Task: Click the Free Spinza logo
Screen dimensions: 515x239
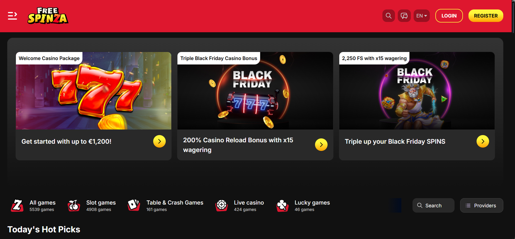Action: pyautogui.click(x=48, y=16)
